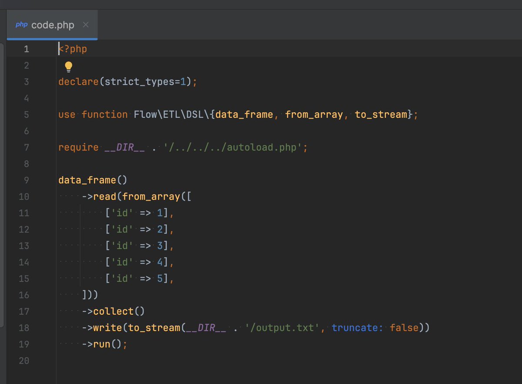The width and height of the screenshot is (522, 384).
Task: Click strict_types in the declare statement
Action: tap(139, 82)
